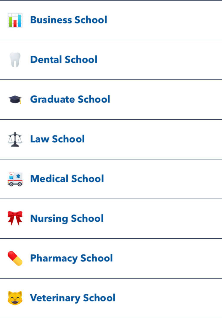This screenshot has width=222, height=318.
Task: Select the red ribbon bow icon
Action: click(x=15, y=218)
